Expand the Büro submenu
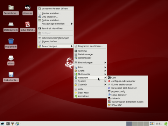Screen dimensions: 168x126 [90, 67]
